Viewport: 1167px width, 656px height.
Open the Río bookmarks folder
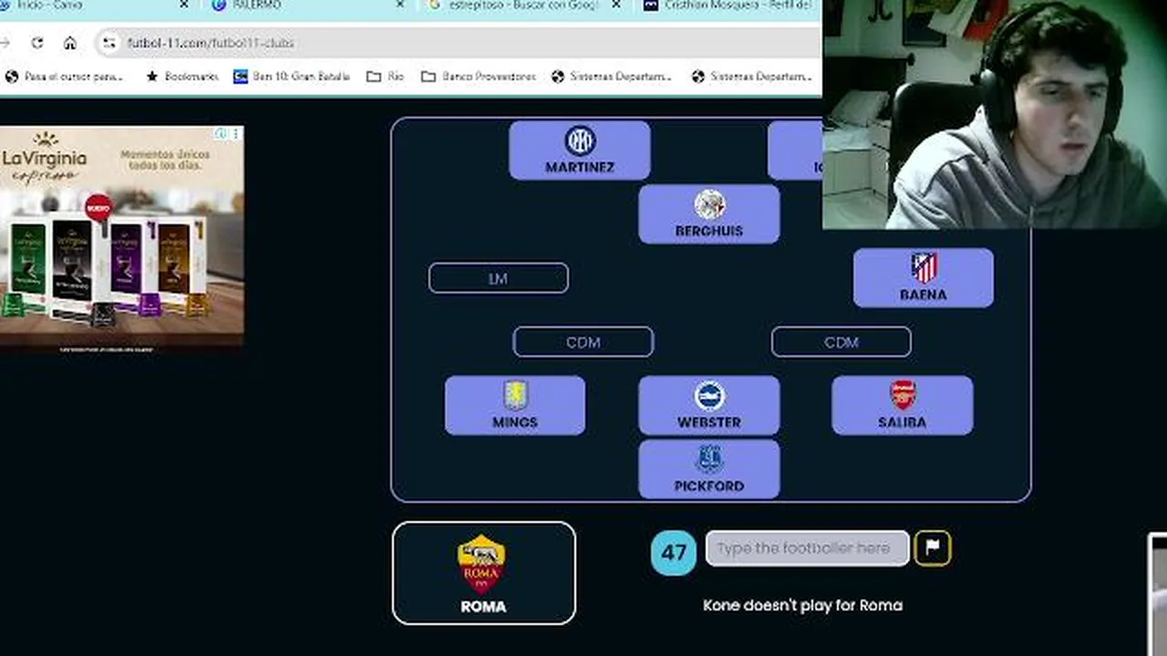pos(385,77)
